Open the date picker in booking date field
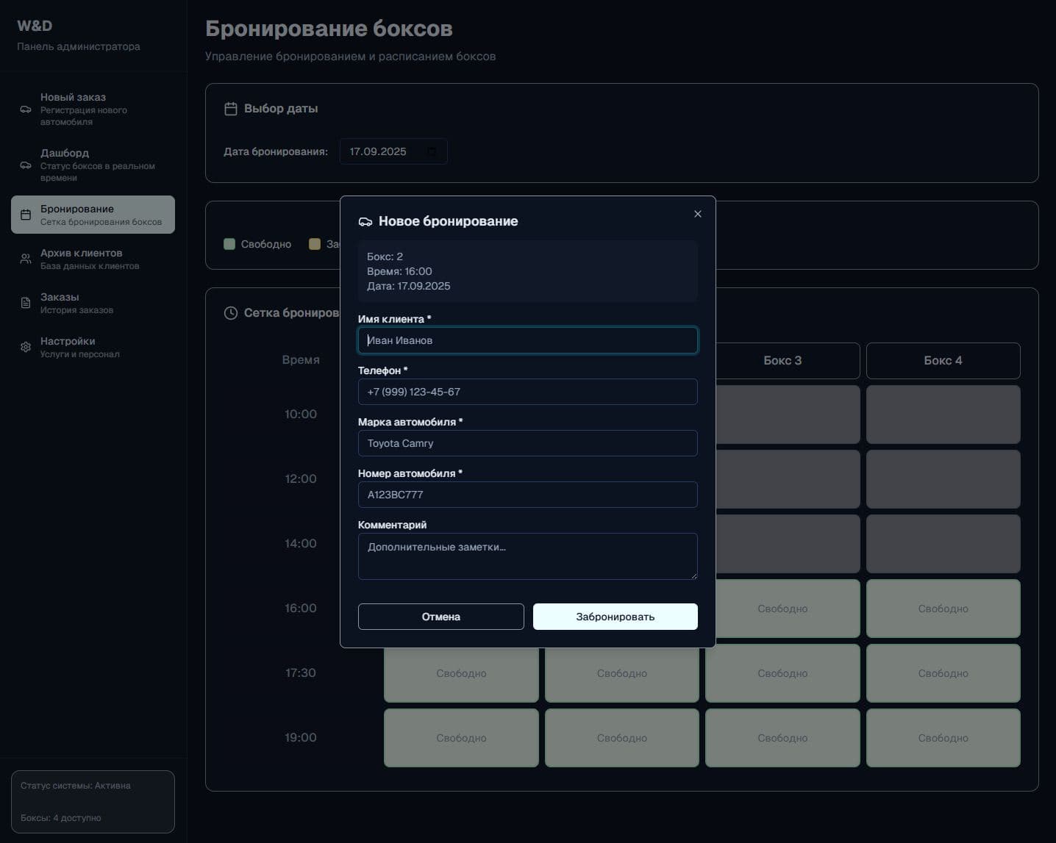The image size is (1056, 843). pos(432,151)
